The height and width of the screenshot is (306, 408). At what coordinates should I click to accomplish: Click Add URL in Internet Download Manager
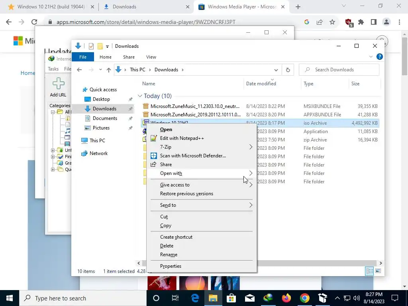click(58, 87)
